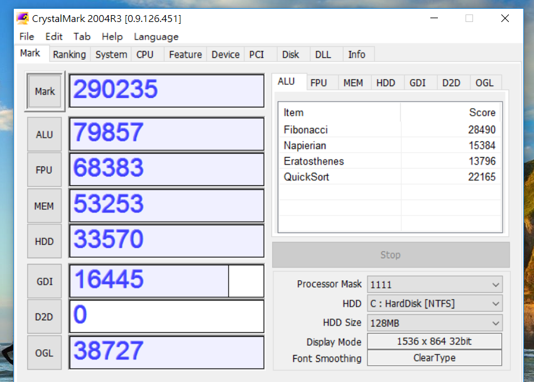Run the ALU benchmark button
534x382 pixels.
point(44,134)
